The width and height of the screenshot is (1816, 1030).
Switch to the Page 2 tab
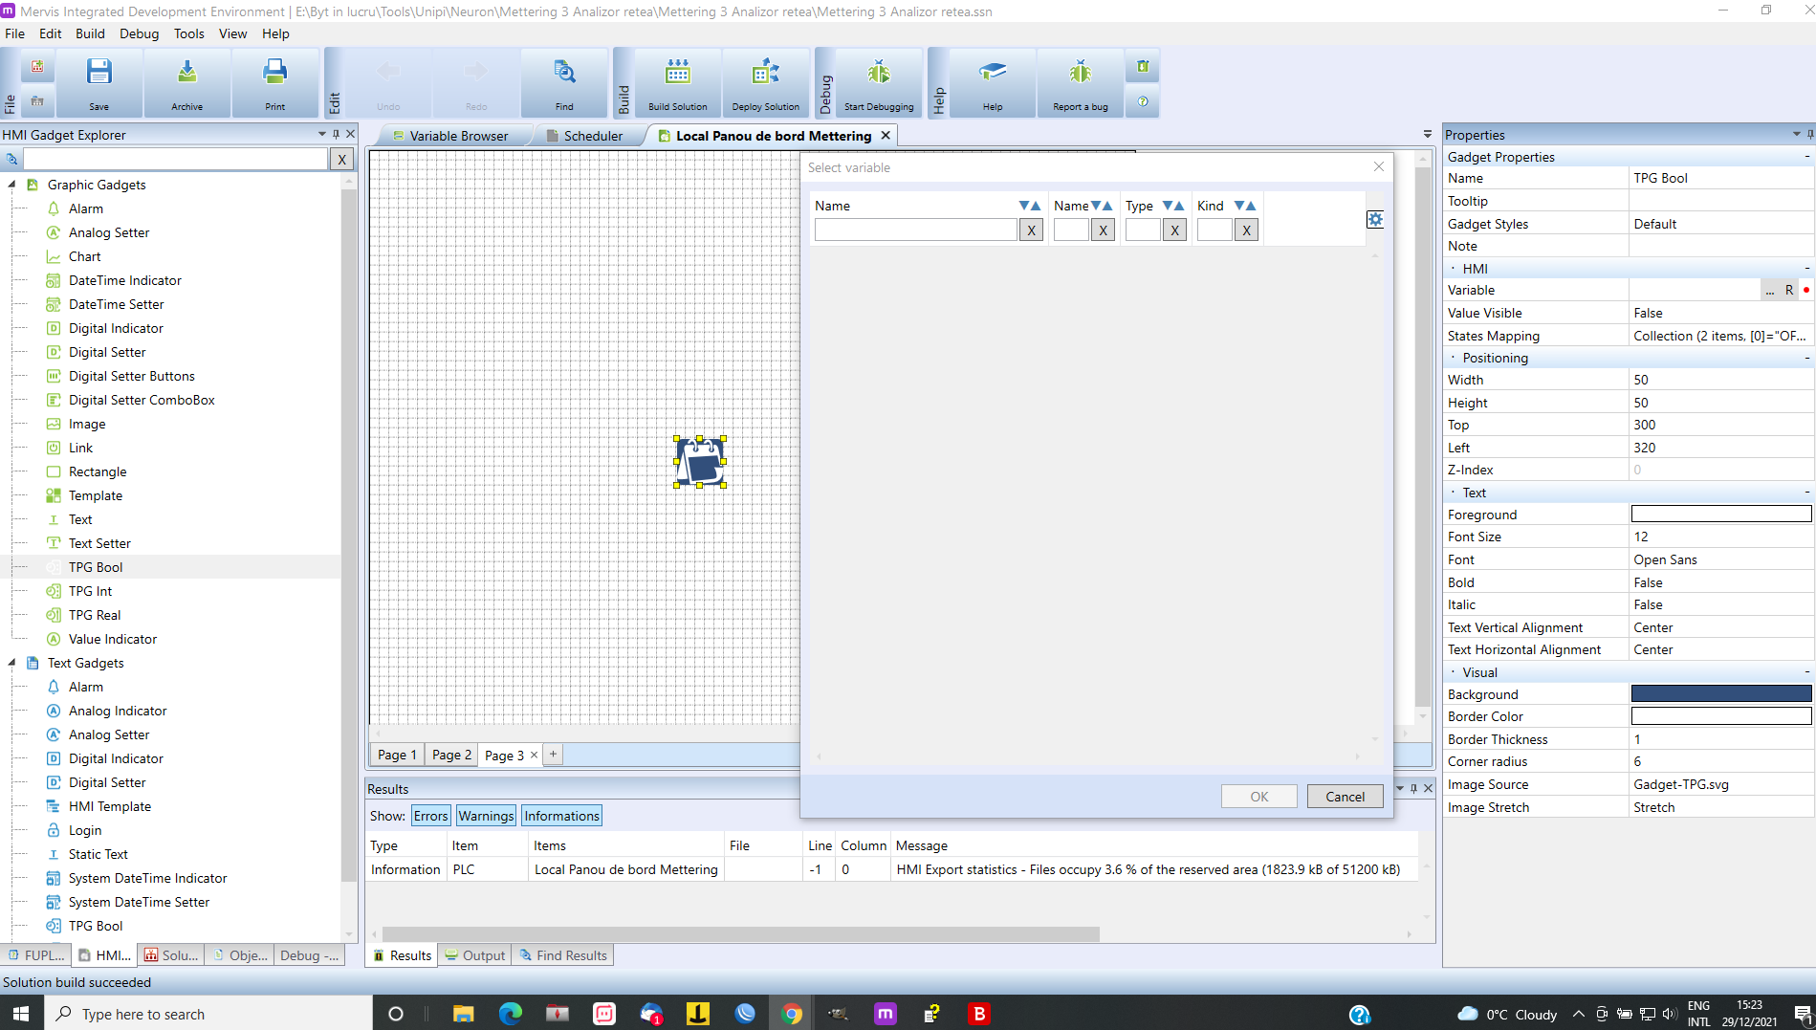[x=450, y=755]
